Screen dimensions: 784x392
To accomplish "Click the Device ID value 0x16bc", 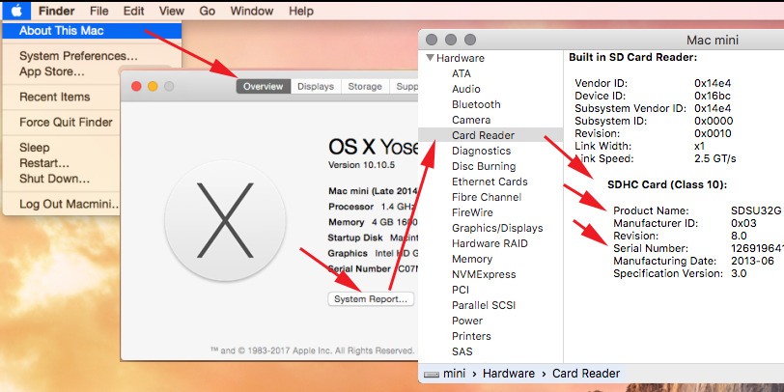I will point(713,96).
